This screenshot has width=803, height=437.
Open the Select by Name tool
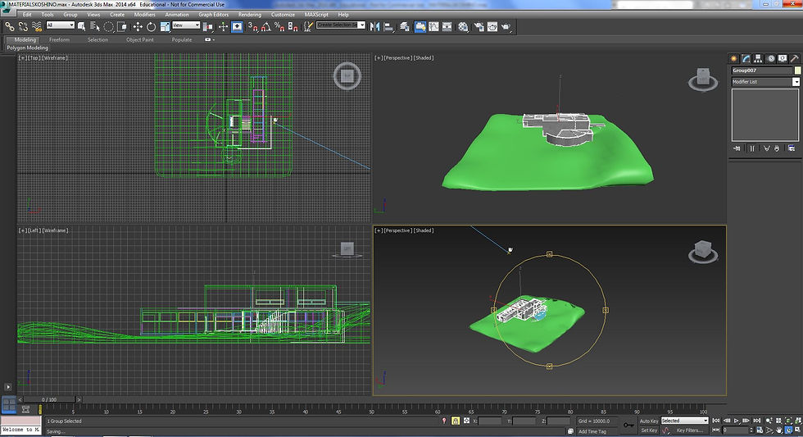(95, 26)
